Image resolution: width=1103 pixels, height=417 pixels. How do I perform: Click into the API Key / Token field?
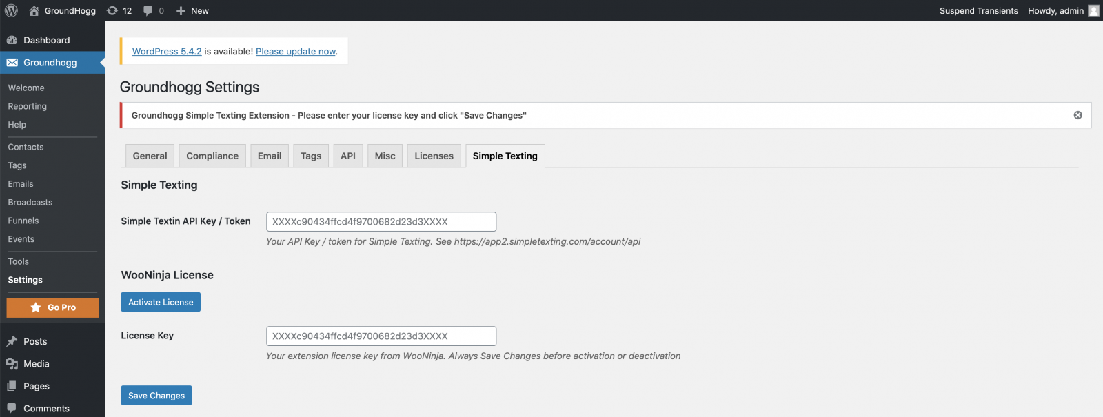(x=381, y=221)
